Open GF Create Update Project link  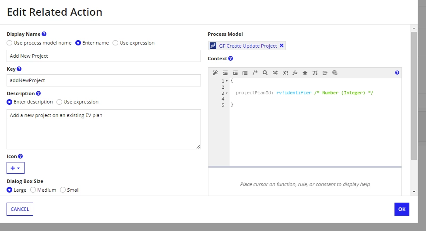(248, 46)
